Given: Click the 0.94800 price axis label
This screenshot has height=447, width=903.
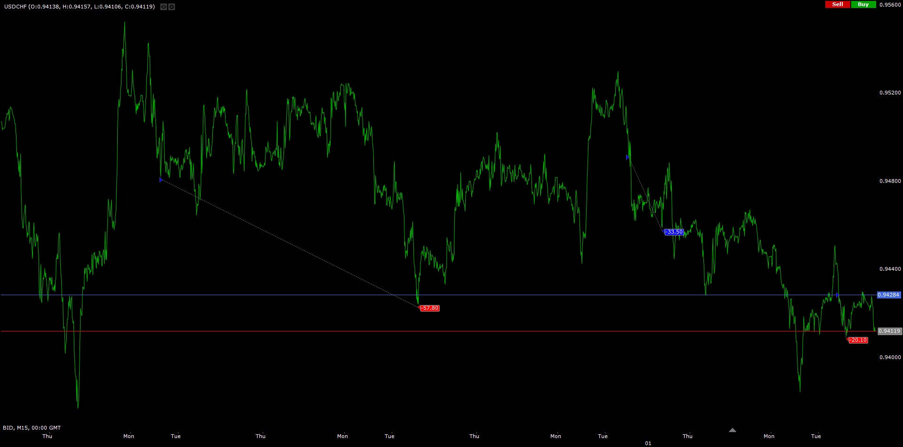Looking at the screenshot, I should click(x=890, y=181).
